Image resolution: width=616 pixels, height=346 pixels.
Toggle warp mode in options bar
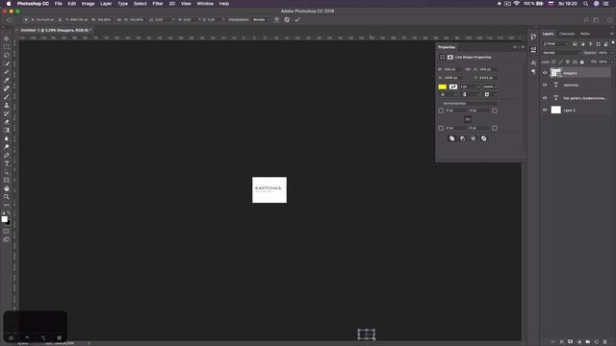(276, 19)
